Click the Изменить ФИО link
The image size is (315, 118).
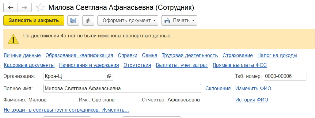tap(253, 89)
